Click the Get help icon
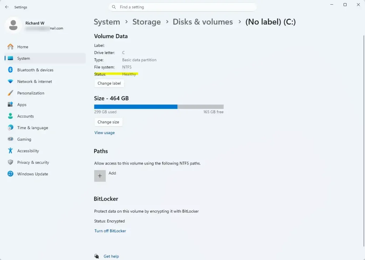 97,256
